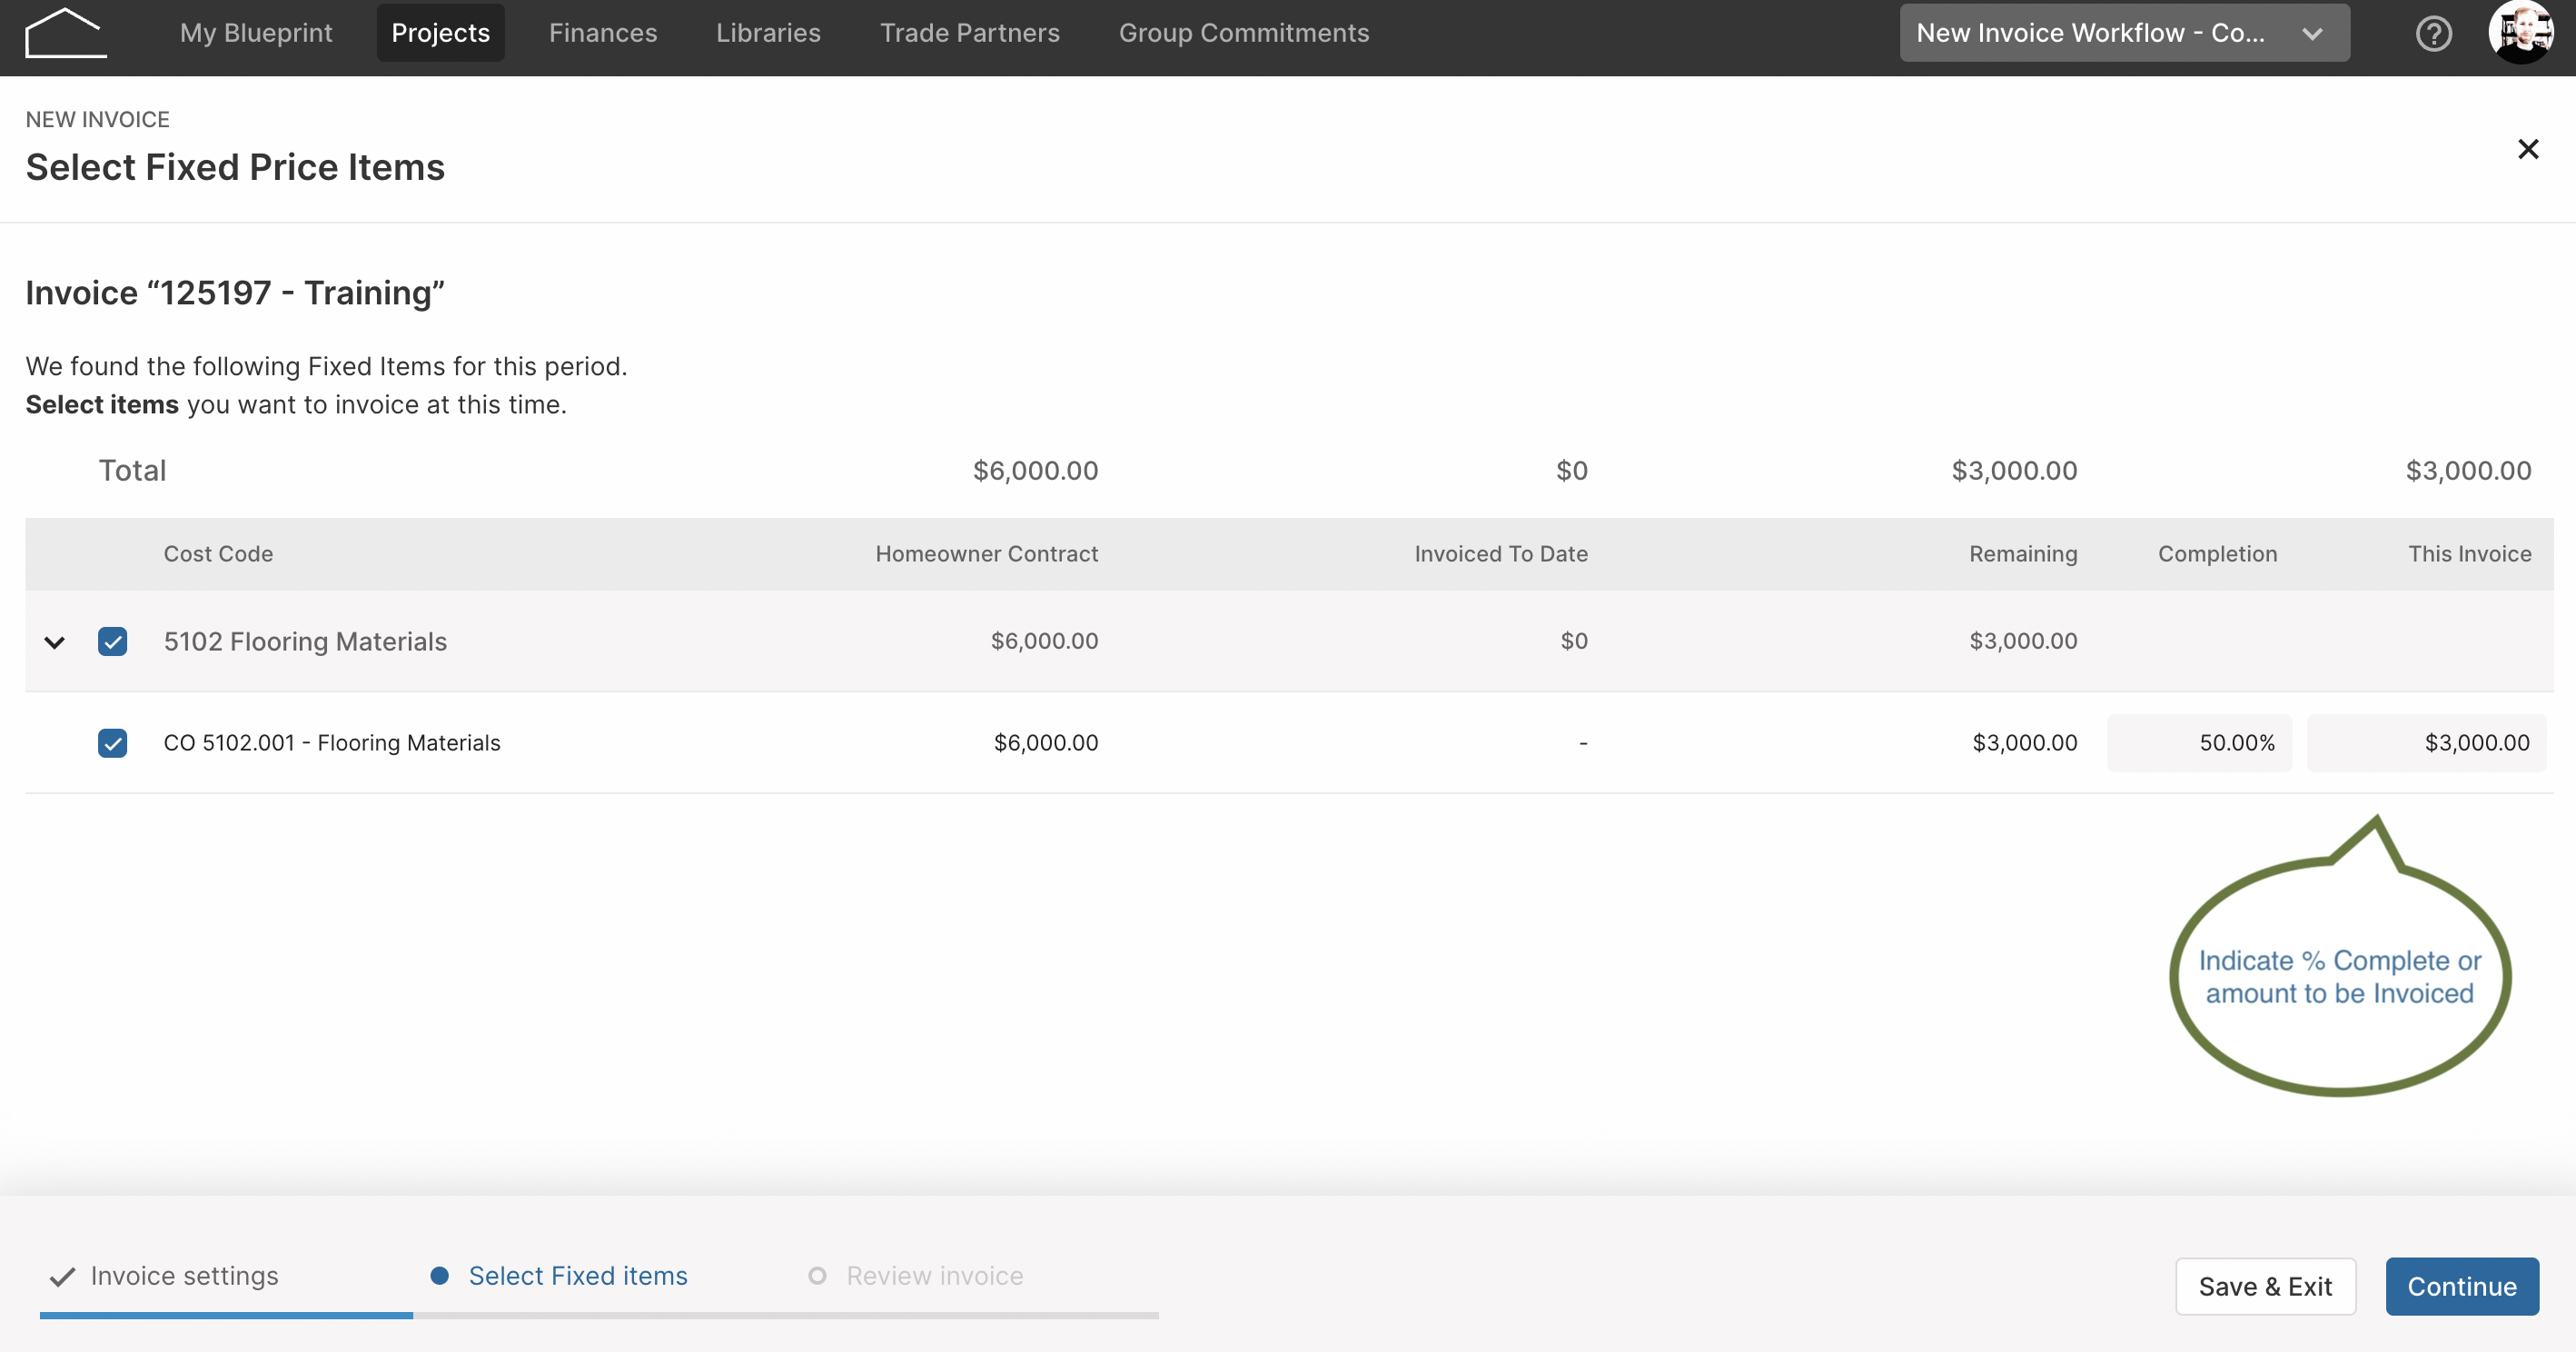The height and width of the screenshot is (1352, 2576).
Task: Click the Total $6,000.00 amount
Action: (1035, 471)
